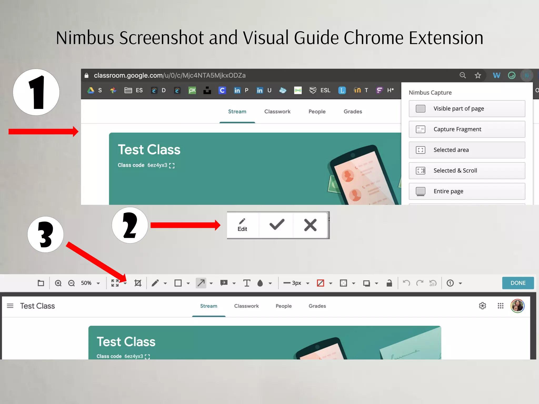Screen dimensions: 539x404
Task: Open the Pixabay px bookmark
Action: click(x=192, y=90)
